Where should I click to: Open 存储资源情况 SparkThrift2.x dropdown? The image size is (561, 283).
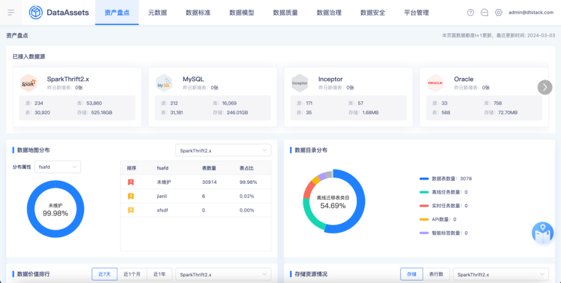[x=501, y=274]
